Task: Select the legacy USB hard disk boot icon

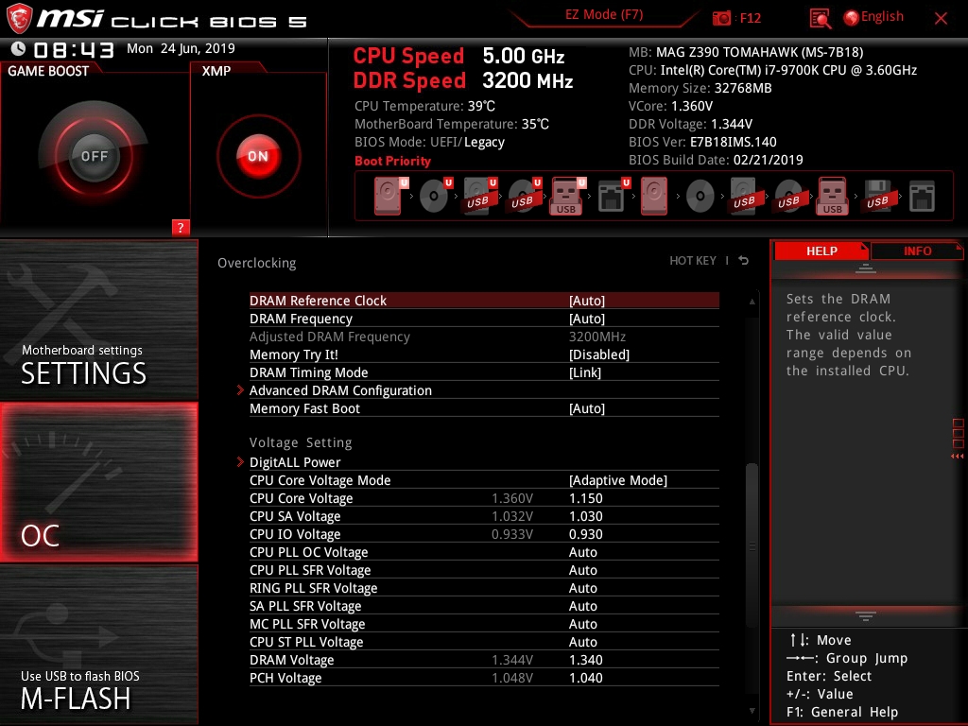Action: click(x=744, y=197)
